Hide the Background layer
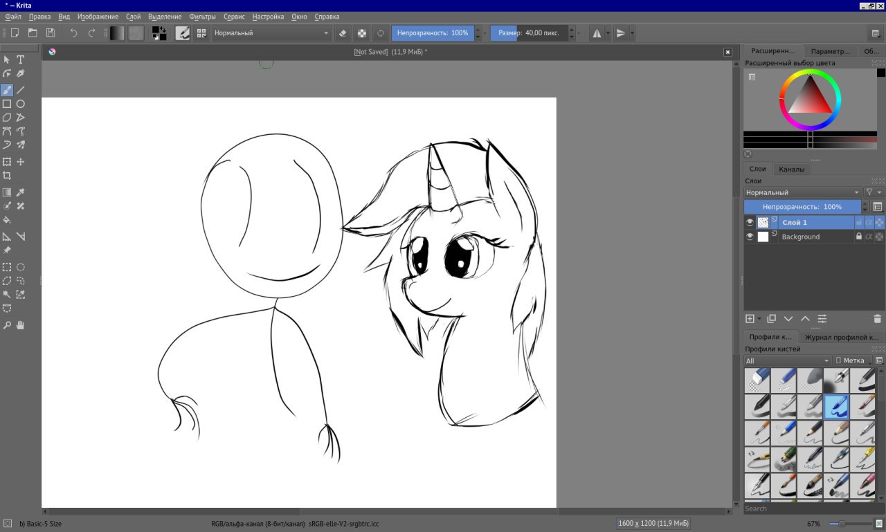The image size is (886, 532). [x=750, y=237]
